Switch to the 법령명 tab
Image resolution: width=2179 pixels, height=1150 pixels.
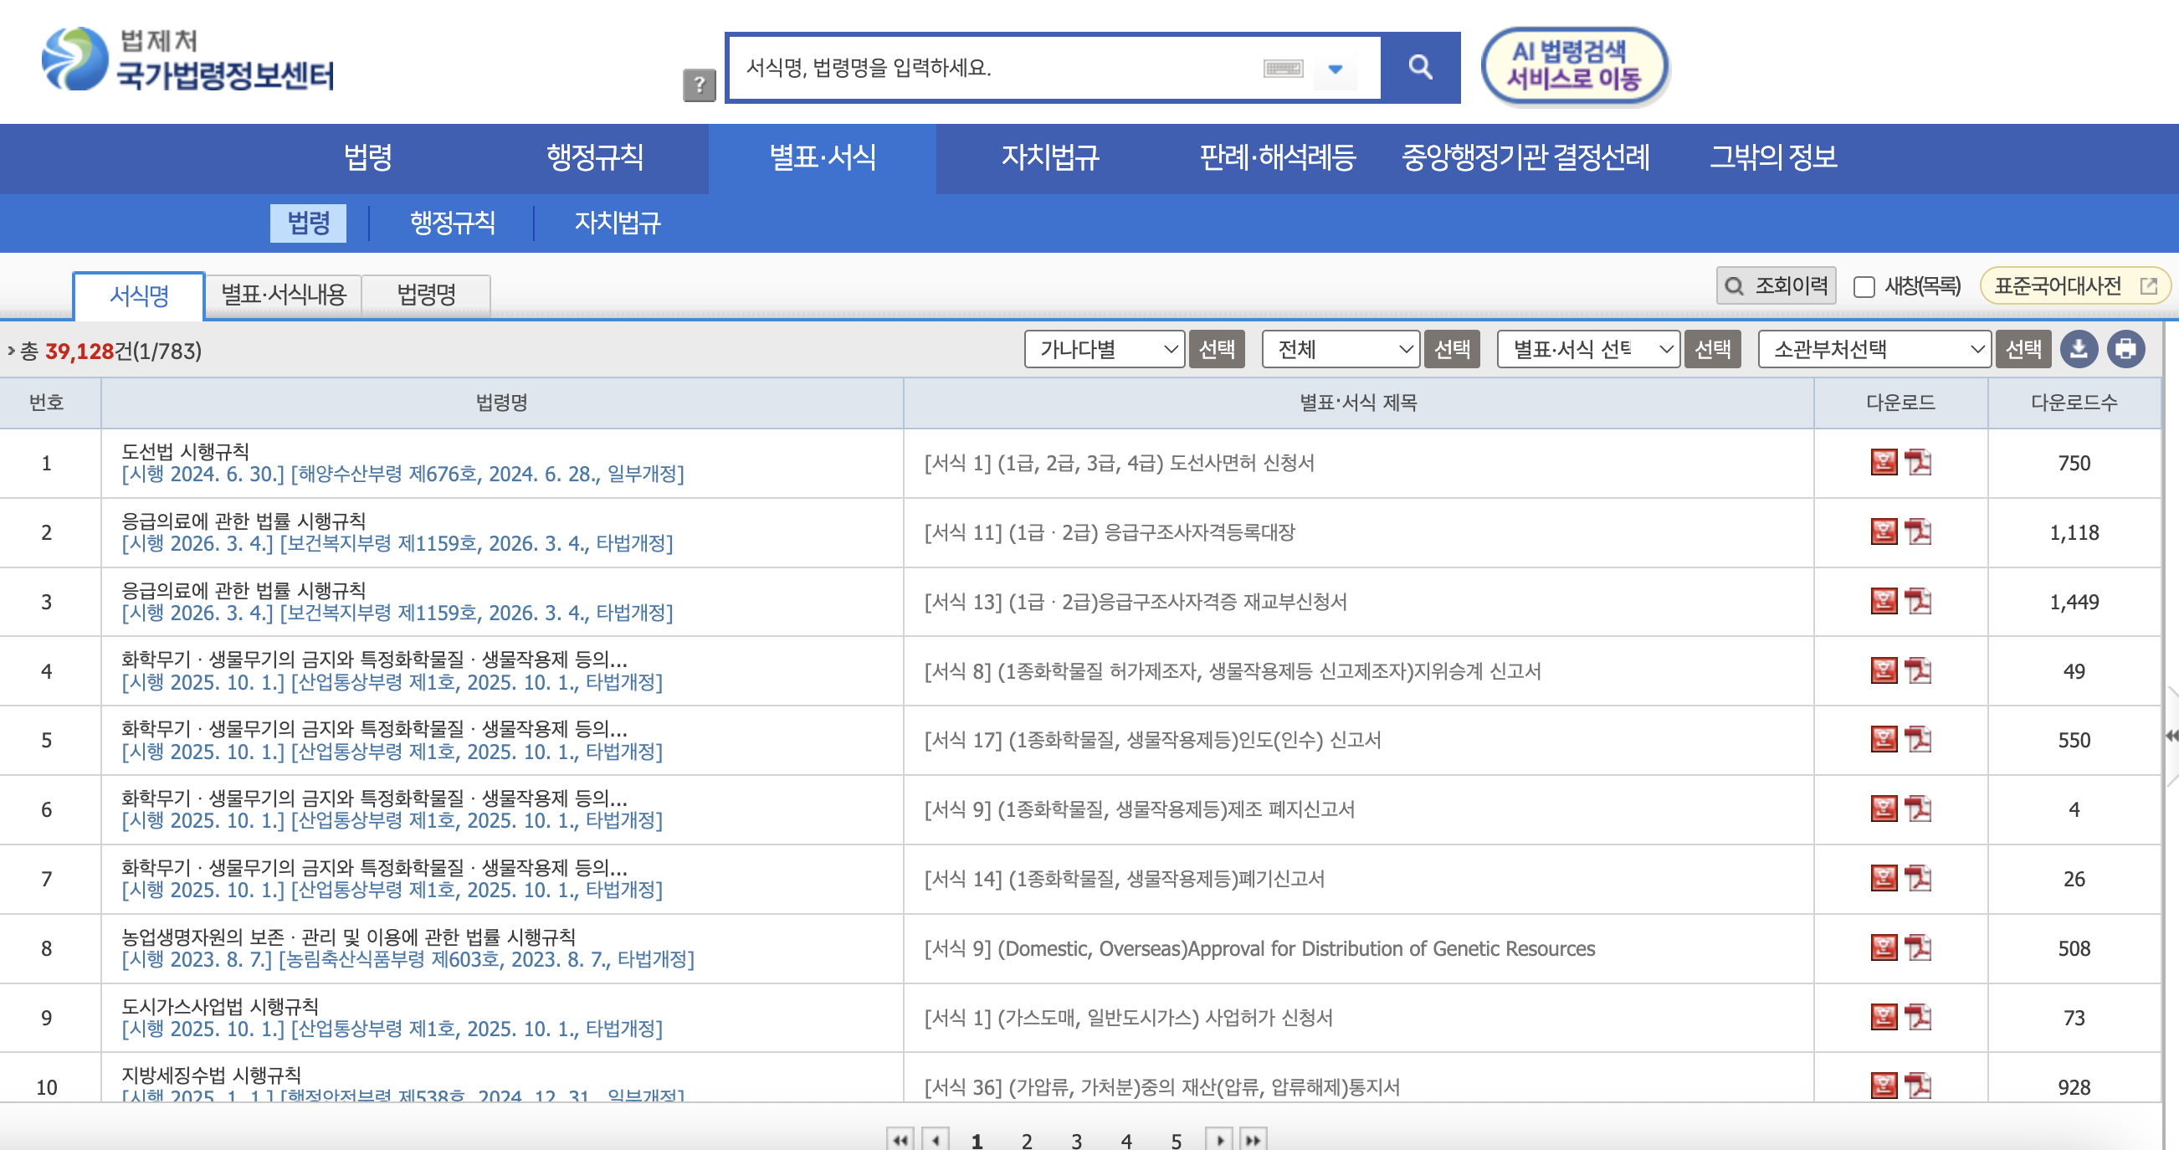click(x=426, y=295)
